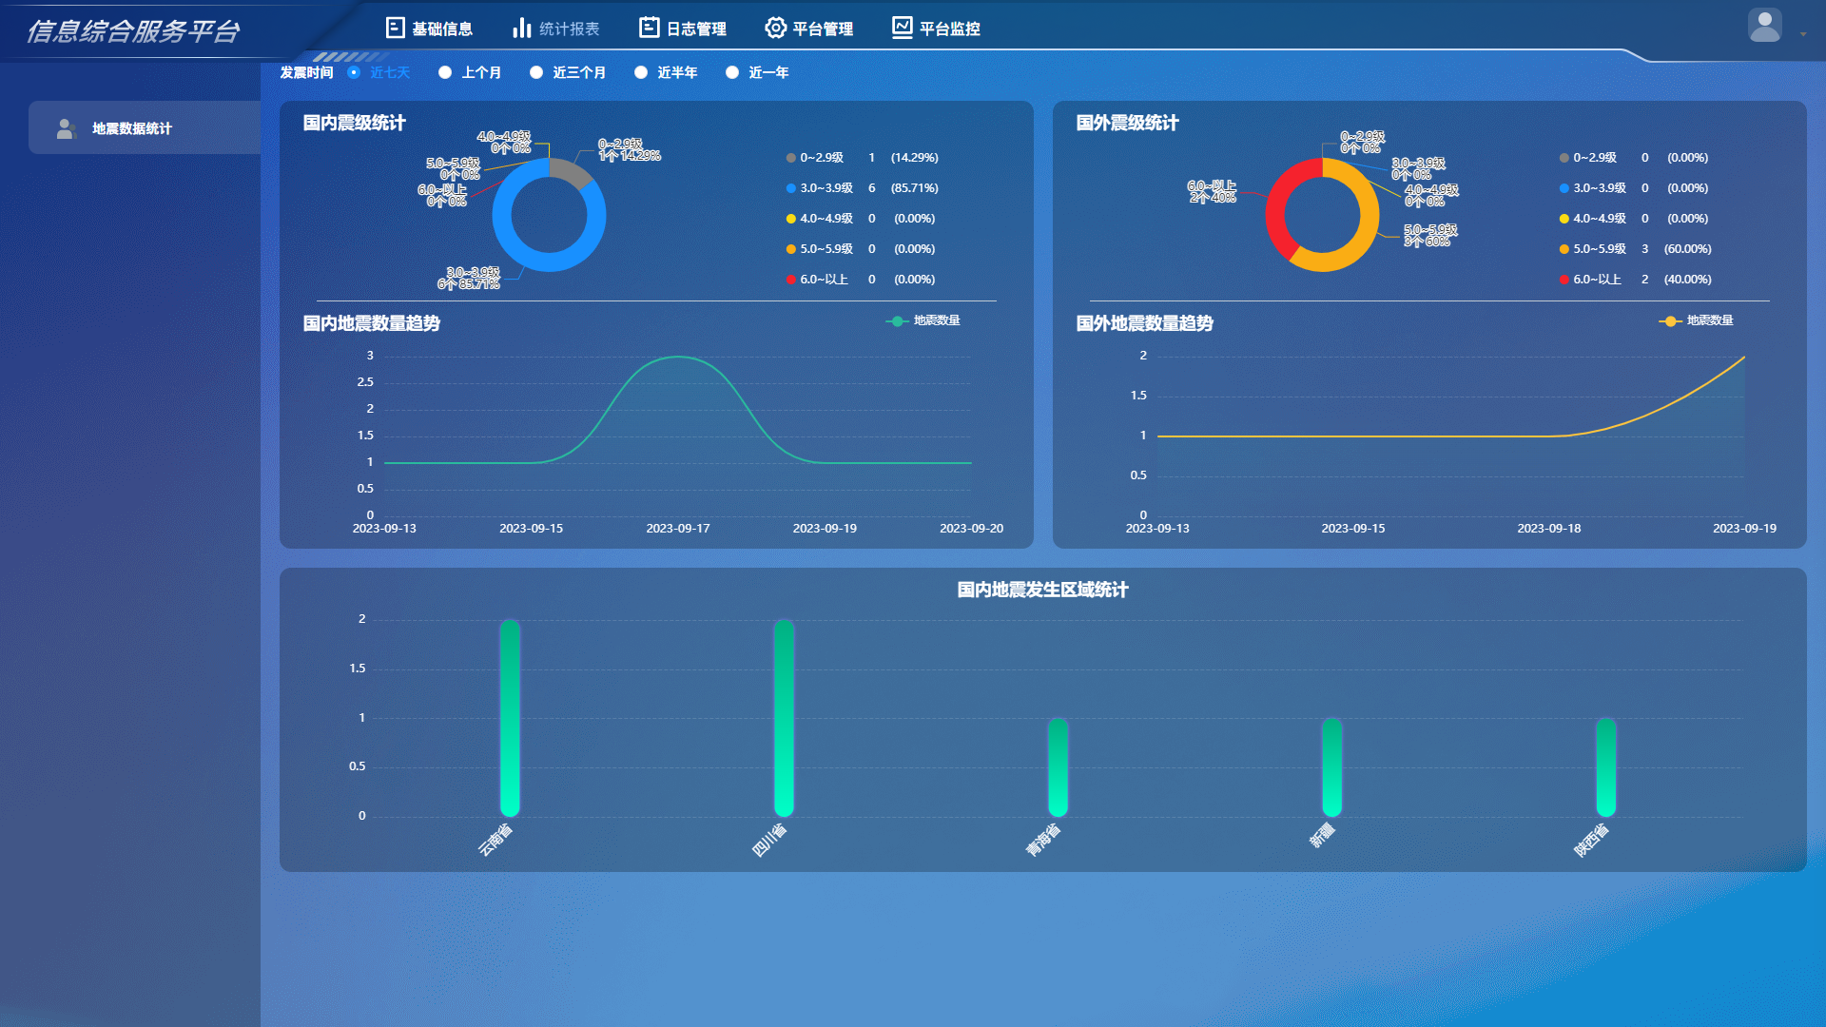Viewport: 1826px width, 1027px height.
Task: Click the 日志管理 clipboard icon
Action: point(649,28)
